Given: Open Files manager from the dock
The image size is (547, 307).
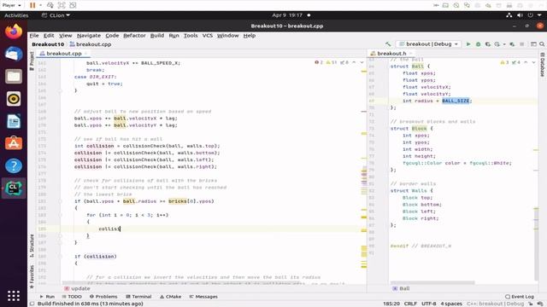Looking at the screenshot, I should coord(14,76).
